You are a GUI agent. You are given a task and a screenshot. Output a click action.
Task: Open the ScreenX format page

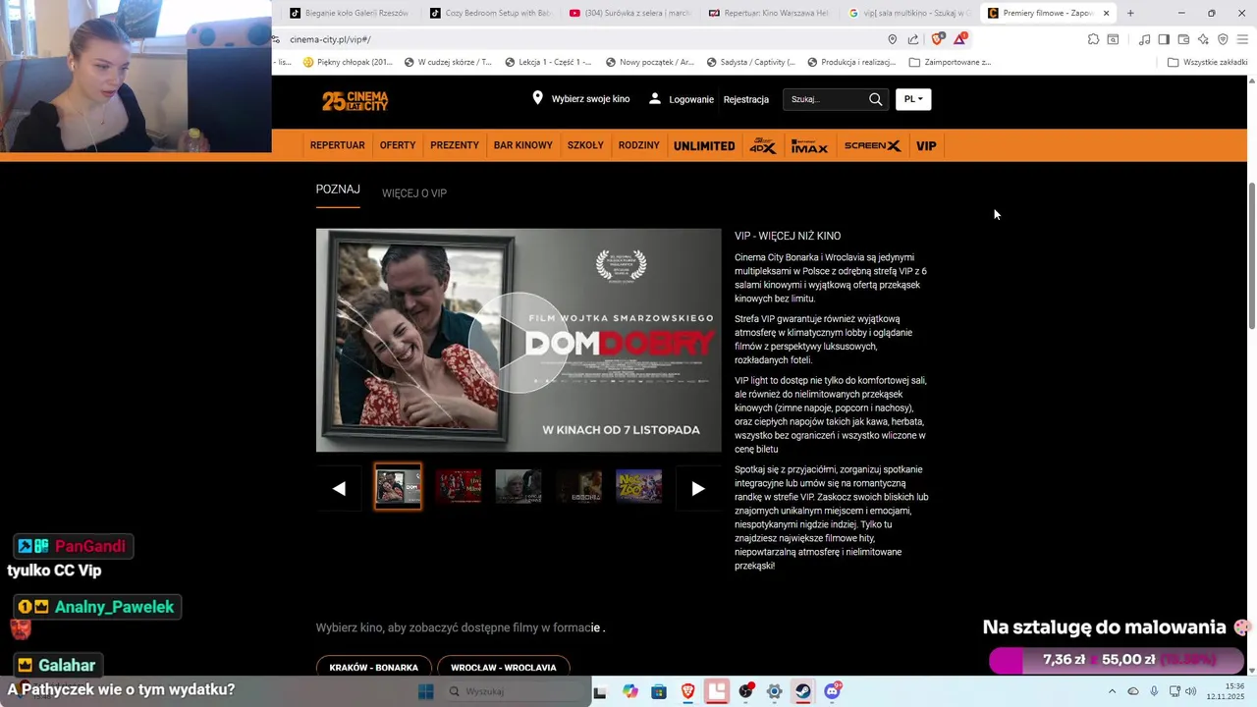872,145
